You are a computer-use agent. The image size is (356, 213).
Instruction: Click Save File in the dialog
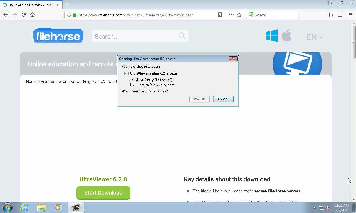click(x=199, y=99)
